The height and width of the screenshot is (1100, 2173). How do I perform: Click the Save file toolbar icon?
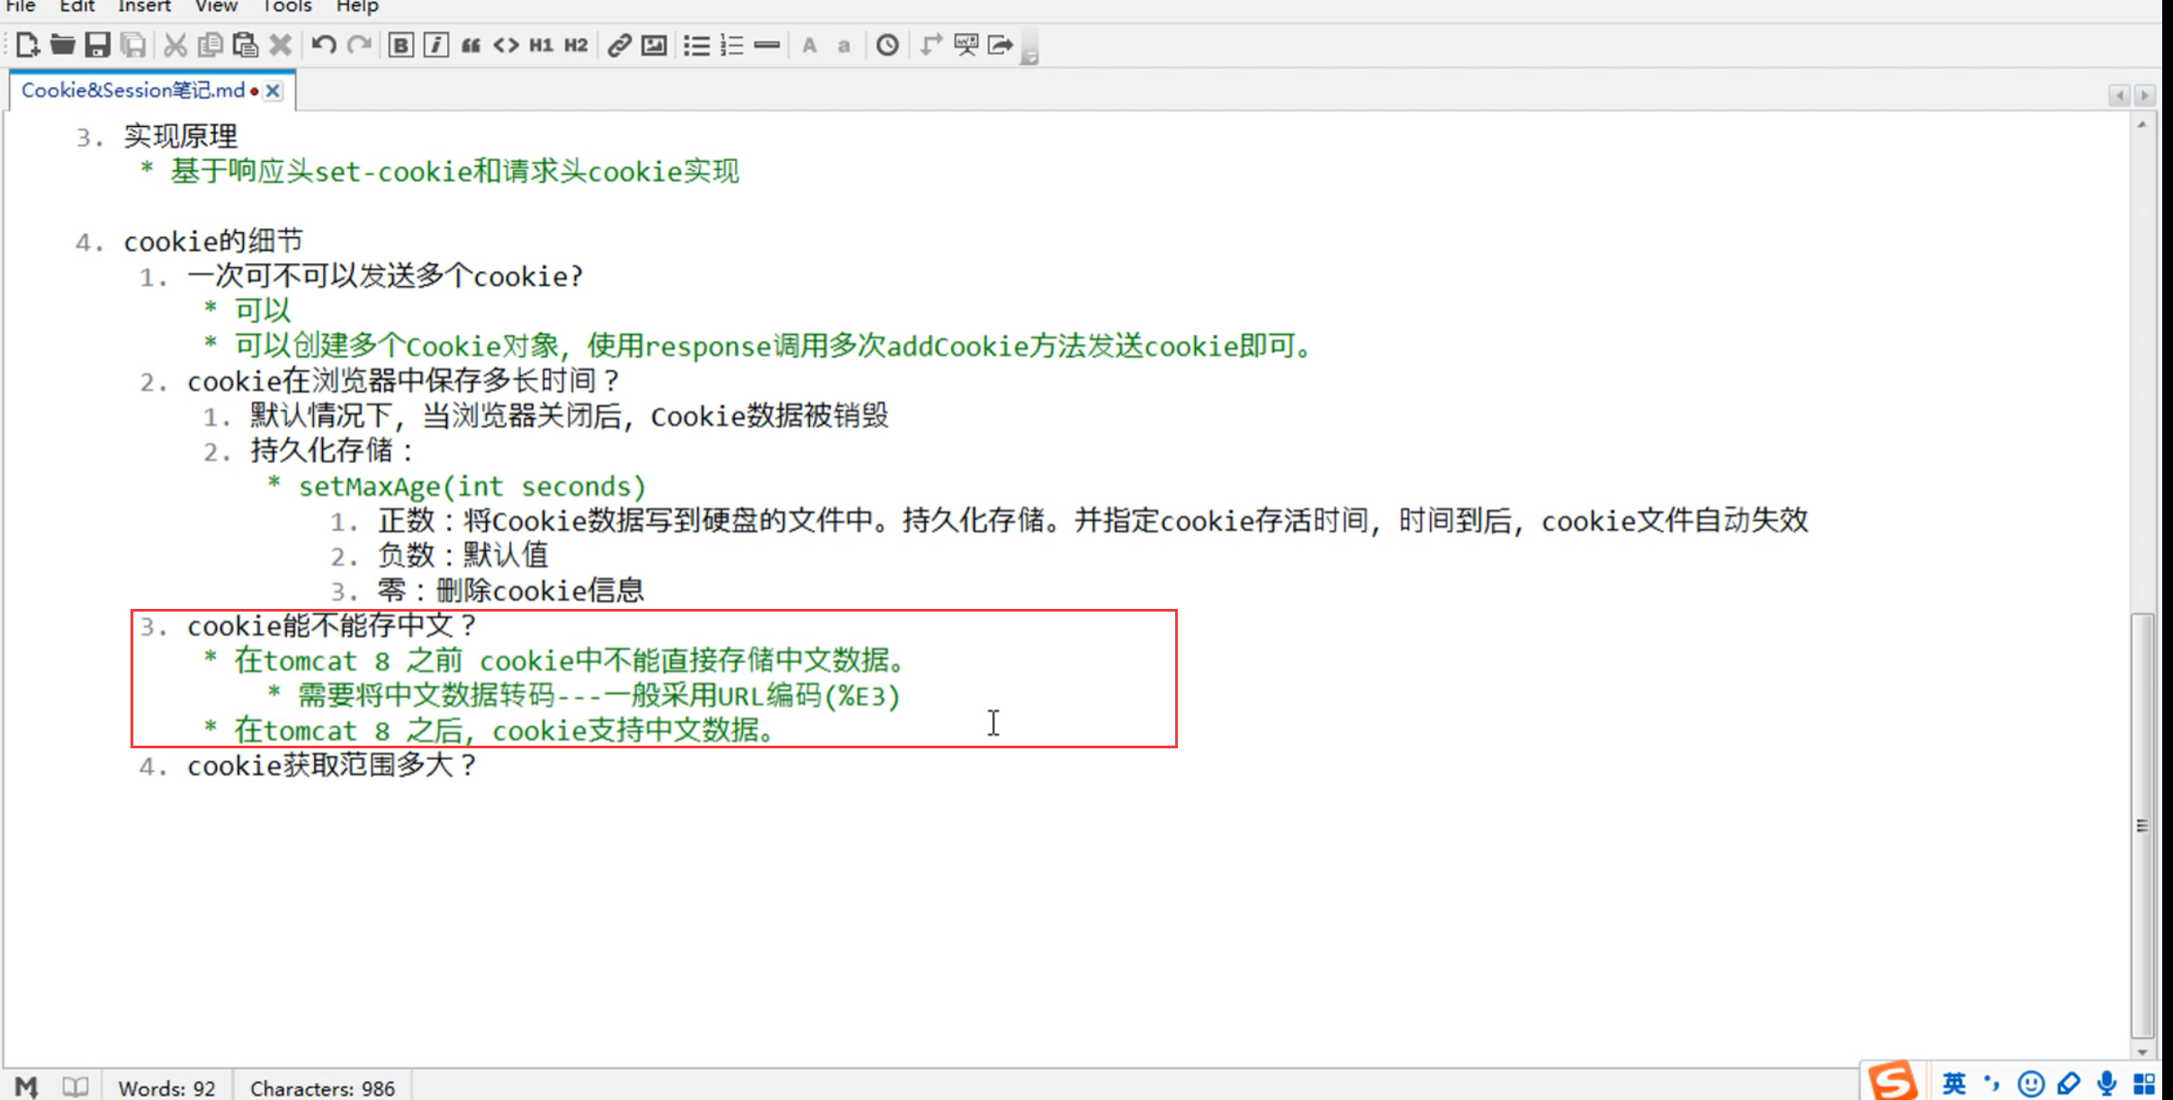tap(97, 45)
